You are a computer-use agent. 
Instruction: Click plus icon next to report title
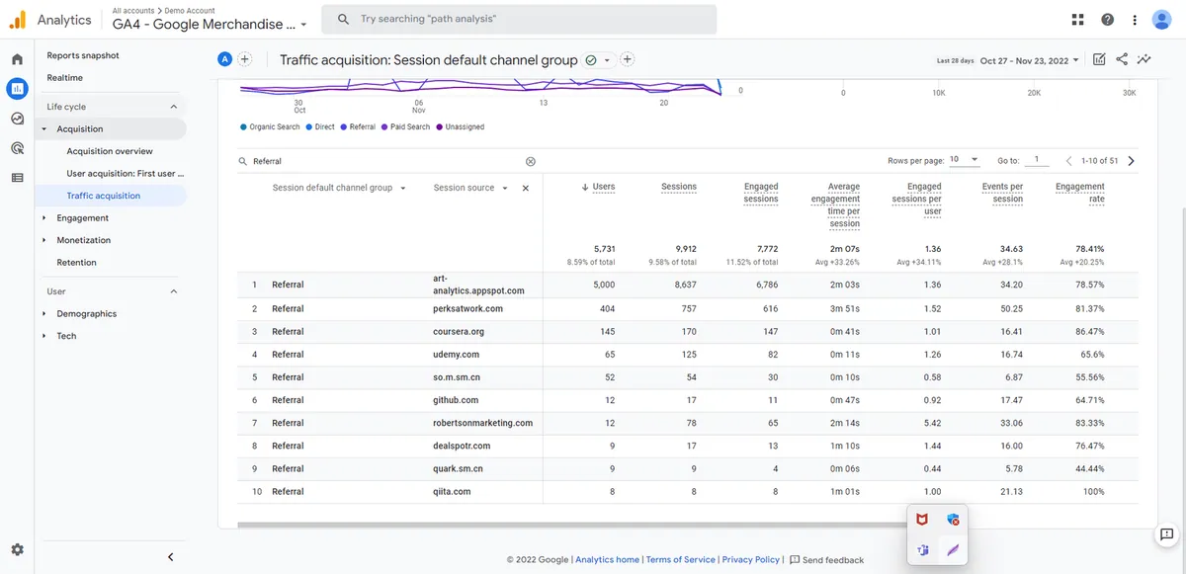[627, 59]
